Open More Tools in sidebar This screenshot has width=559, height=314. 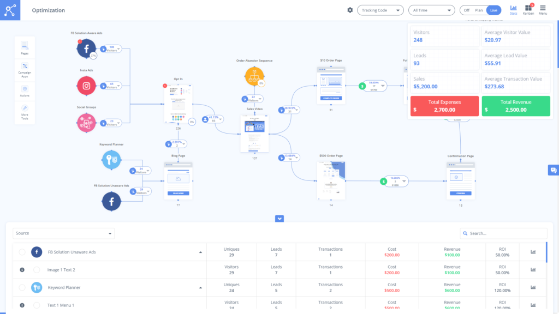point(25,113)
